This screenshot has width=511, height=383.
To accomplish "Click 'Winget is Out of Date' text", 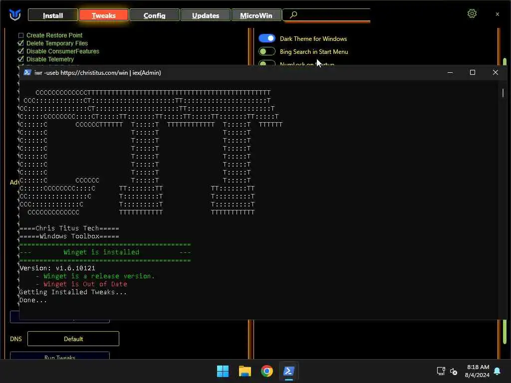I will coord(85,284).
